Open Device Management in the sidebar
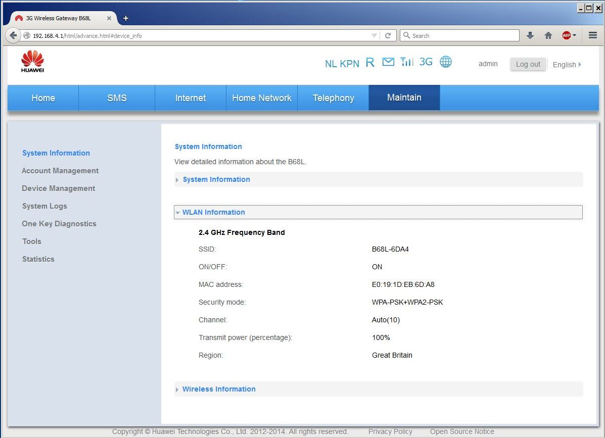Image resolution: width=605 pixels, height=438 pixels. pos(58,188)
